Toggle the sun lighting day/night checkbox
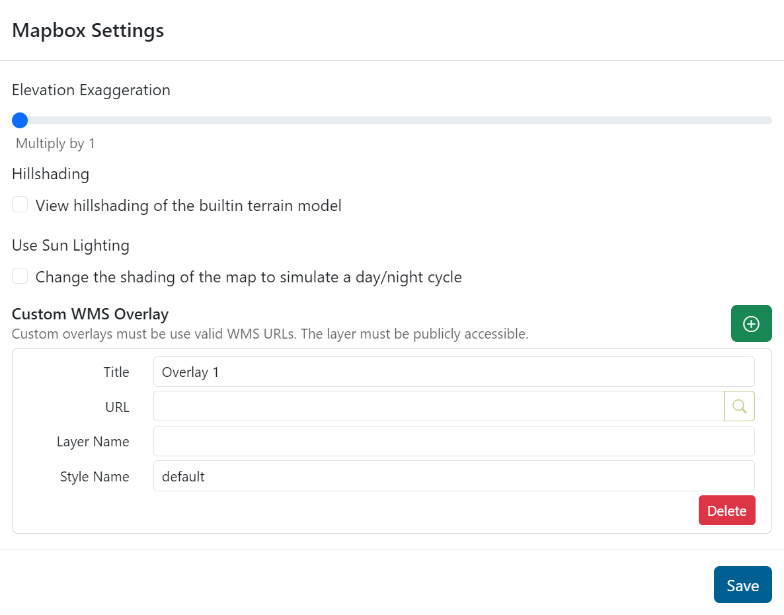 pos(20,276)
